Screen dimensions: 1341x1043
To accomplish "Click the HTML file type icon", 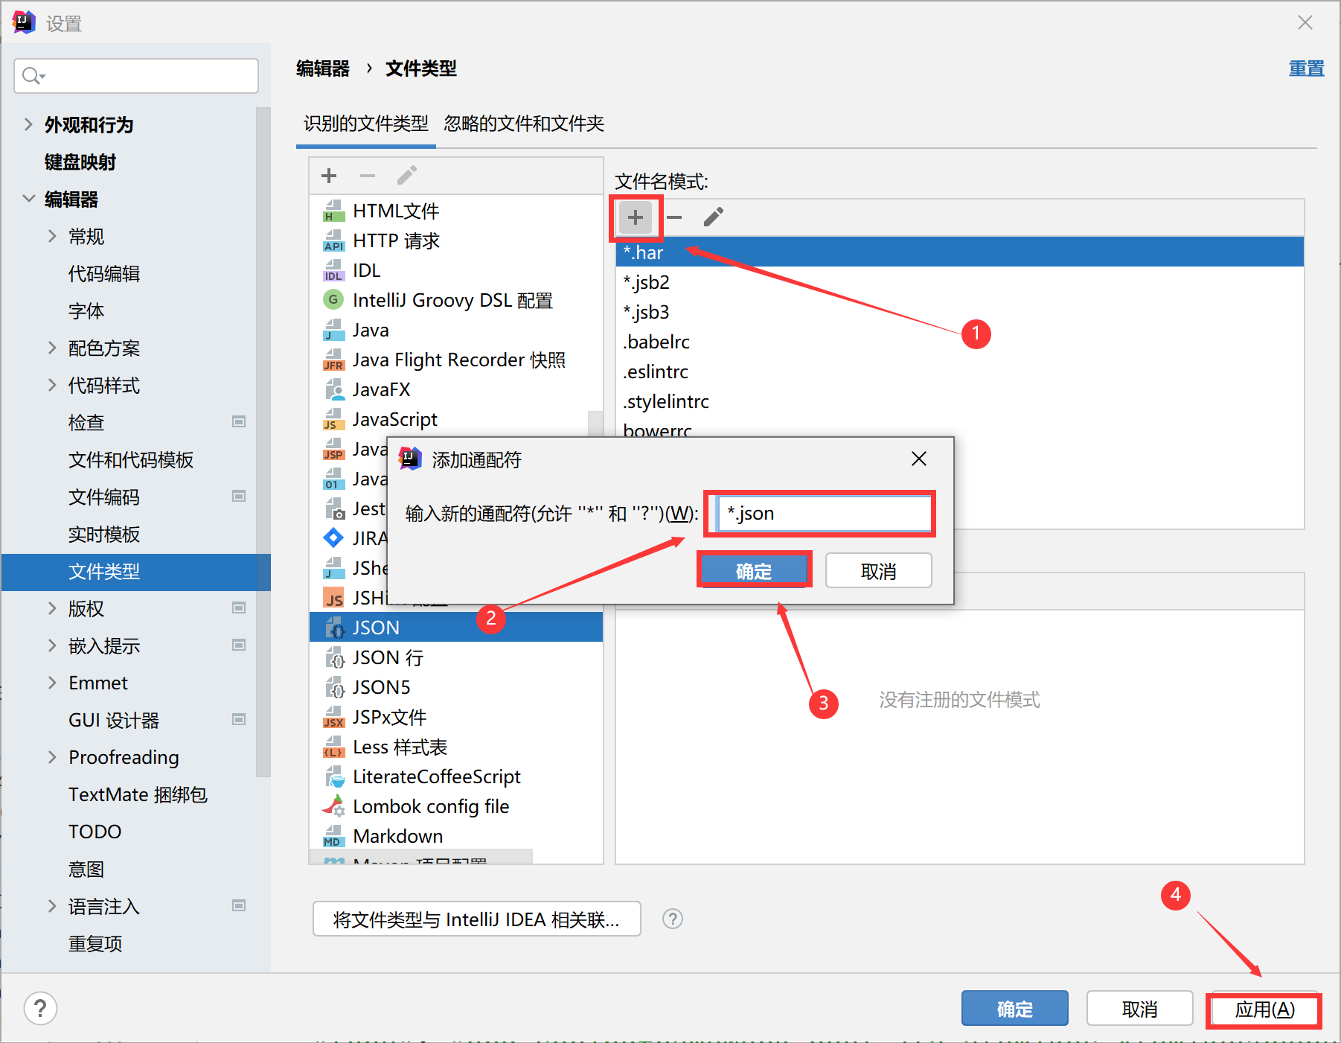I will coord(333,211).
